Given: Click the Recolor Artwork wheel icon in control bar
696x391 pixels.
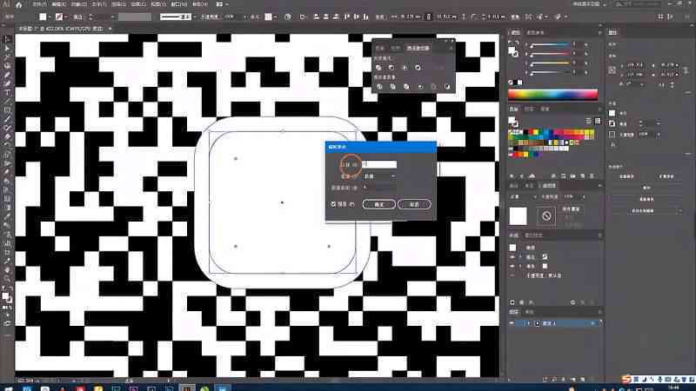Looking at the screenshot, I should pyautogui.click(x=288, y=17).
